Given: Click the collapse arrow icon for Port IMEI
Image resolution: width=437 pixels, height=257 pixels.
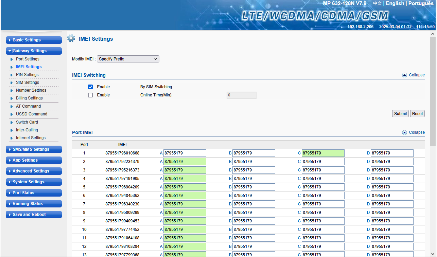Looking at the screenshot, I should pyautogui.click(x=404, y=132).
